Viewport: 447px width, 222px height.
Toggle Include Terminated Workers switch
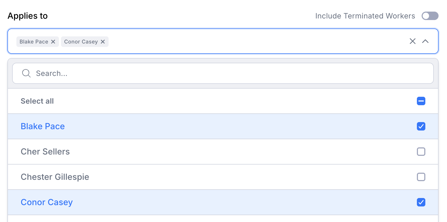[430, 16]
